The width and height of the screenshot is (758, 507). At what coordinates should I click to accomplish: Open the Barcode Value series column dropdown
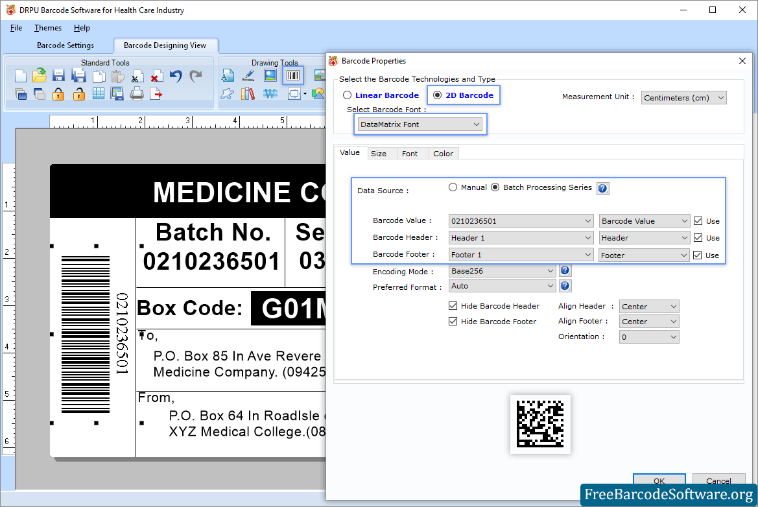[645, 221]
